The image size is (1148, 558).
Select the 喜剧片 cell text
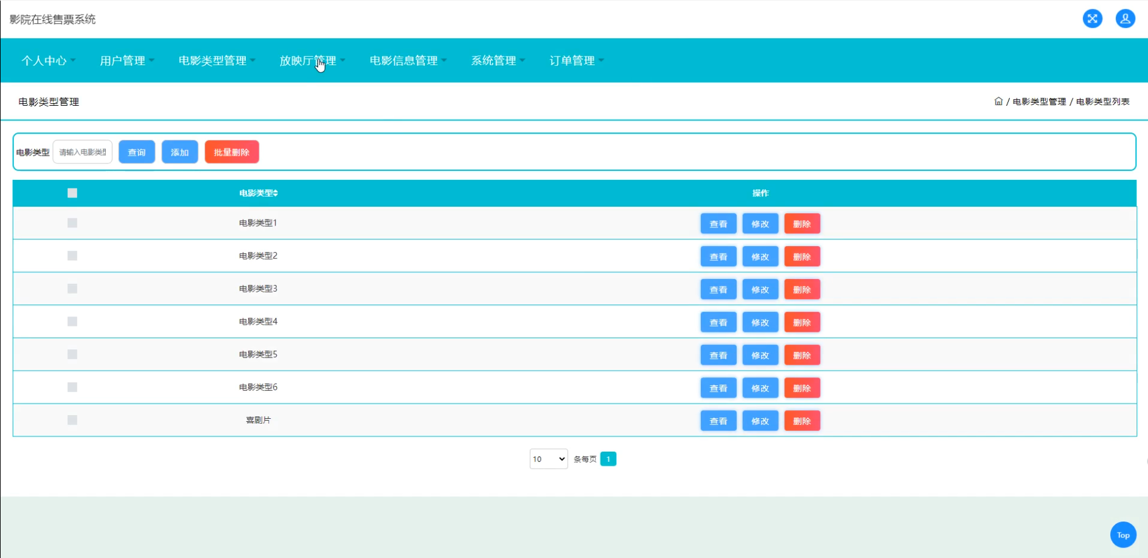tap(259, 420)
